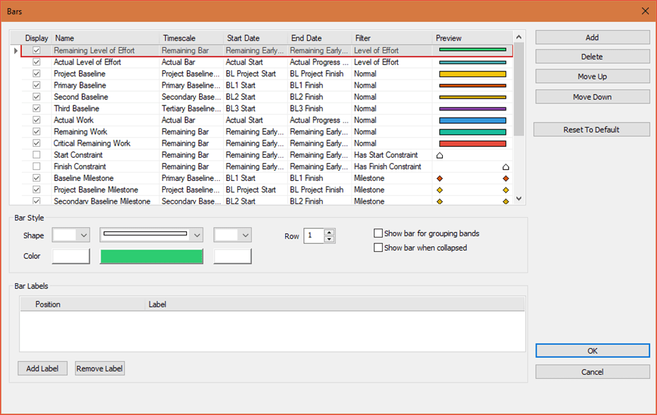Click the Add button
Screen dimensions: 657x415
tap(592, 37)
